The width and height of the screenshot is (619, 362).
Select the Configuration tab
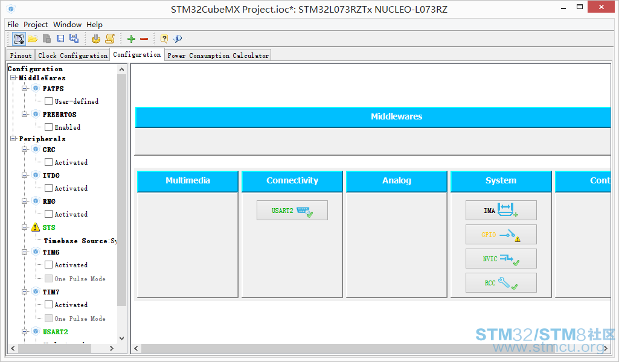tap(137, 54)
